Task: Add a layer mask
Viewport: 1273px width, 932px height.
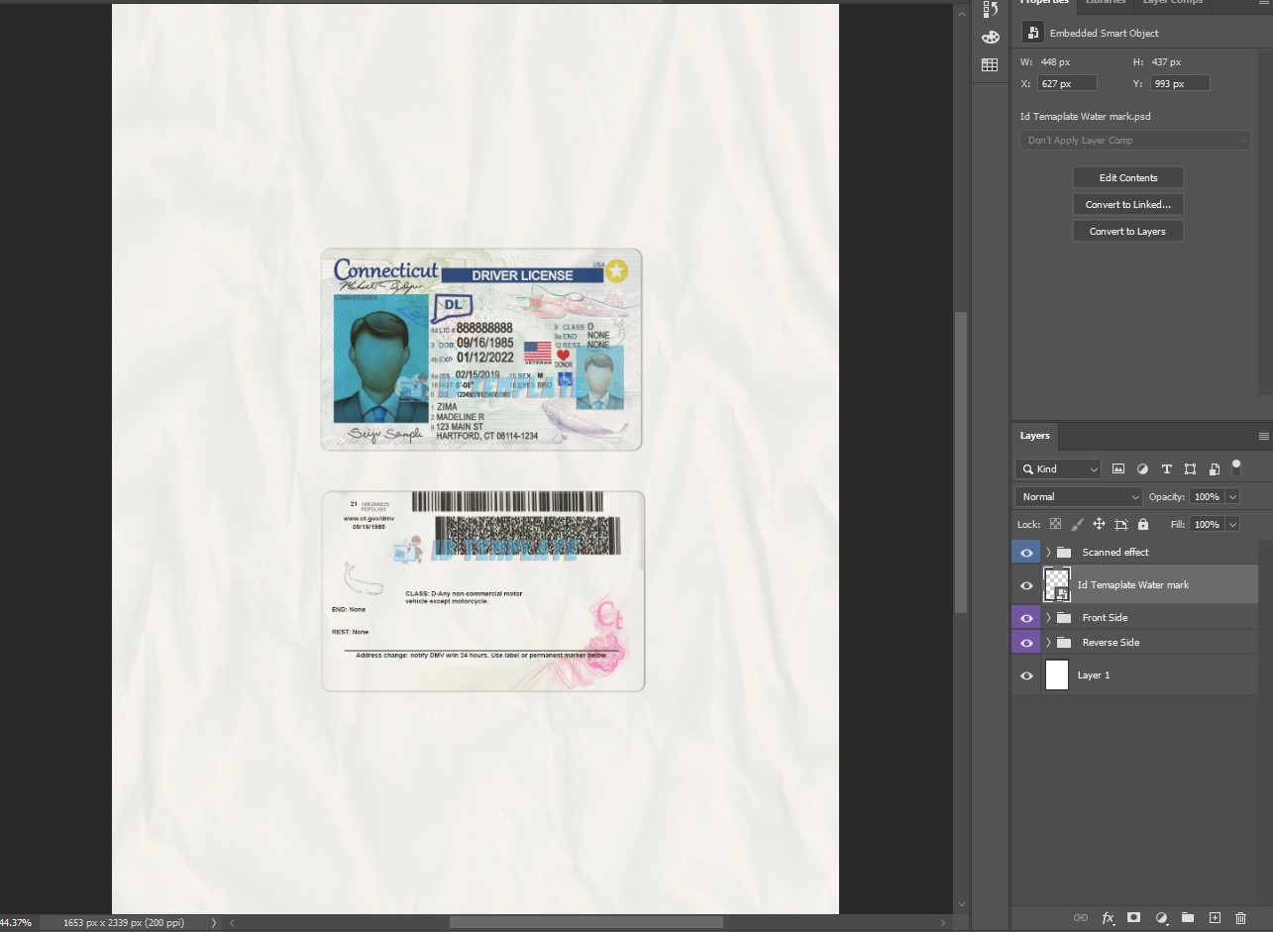Action: pos(1134,918)
